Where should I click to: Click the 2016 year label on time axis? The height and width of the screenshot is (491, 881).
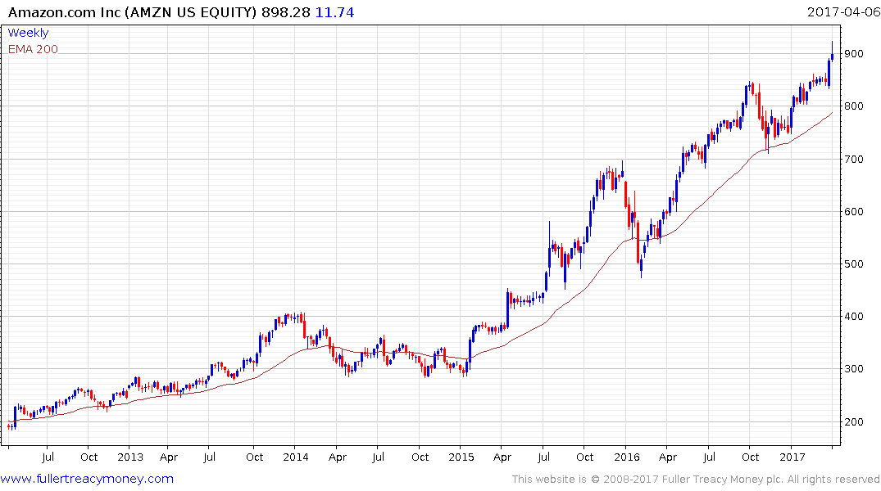pos(626,457)
